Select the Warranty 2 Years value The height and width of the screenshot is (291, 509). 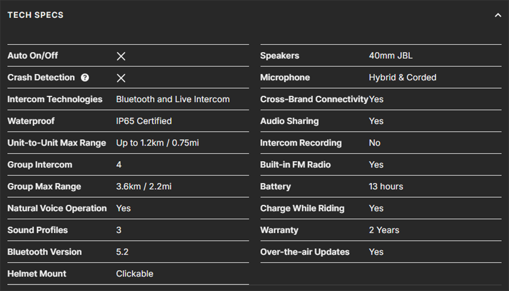pyautogui.click(x=384, y=230)
